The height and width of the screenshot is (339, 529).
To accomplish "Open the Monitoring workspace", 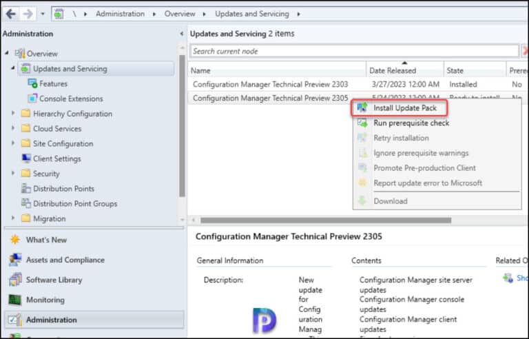I will [45, 300].
